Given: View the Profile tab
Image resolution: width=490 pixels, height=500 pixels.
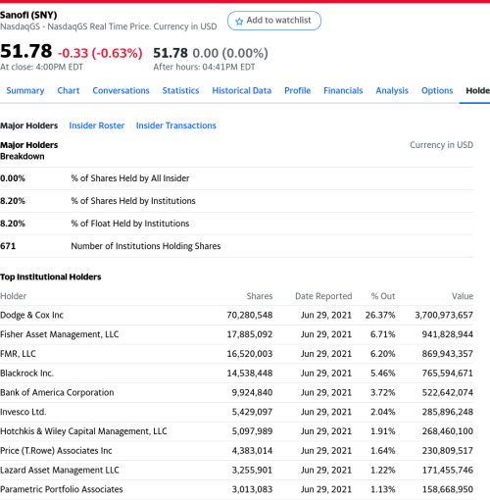Looking at the screenshot, I should 297,90.
